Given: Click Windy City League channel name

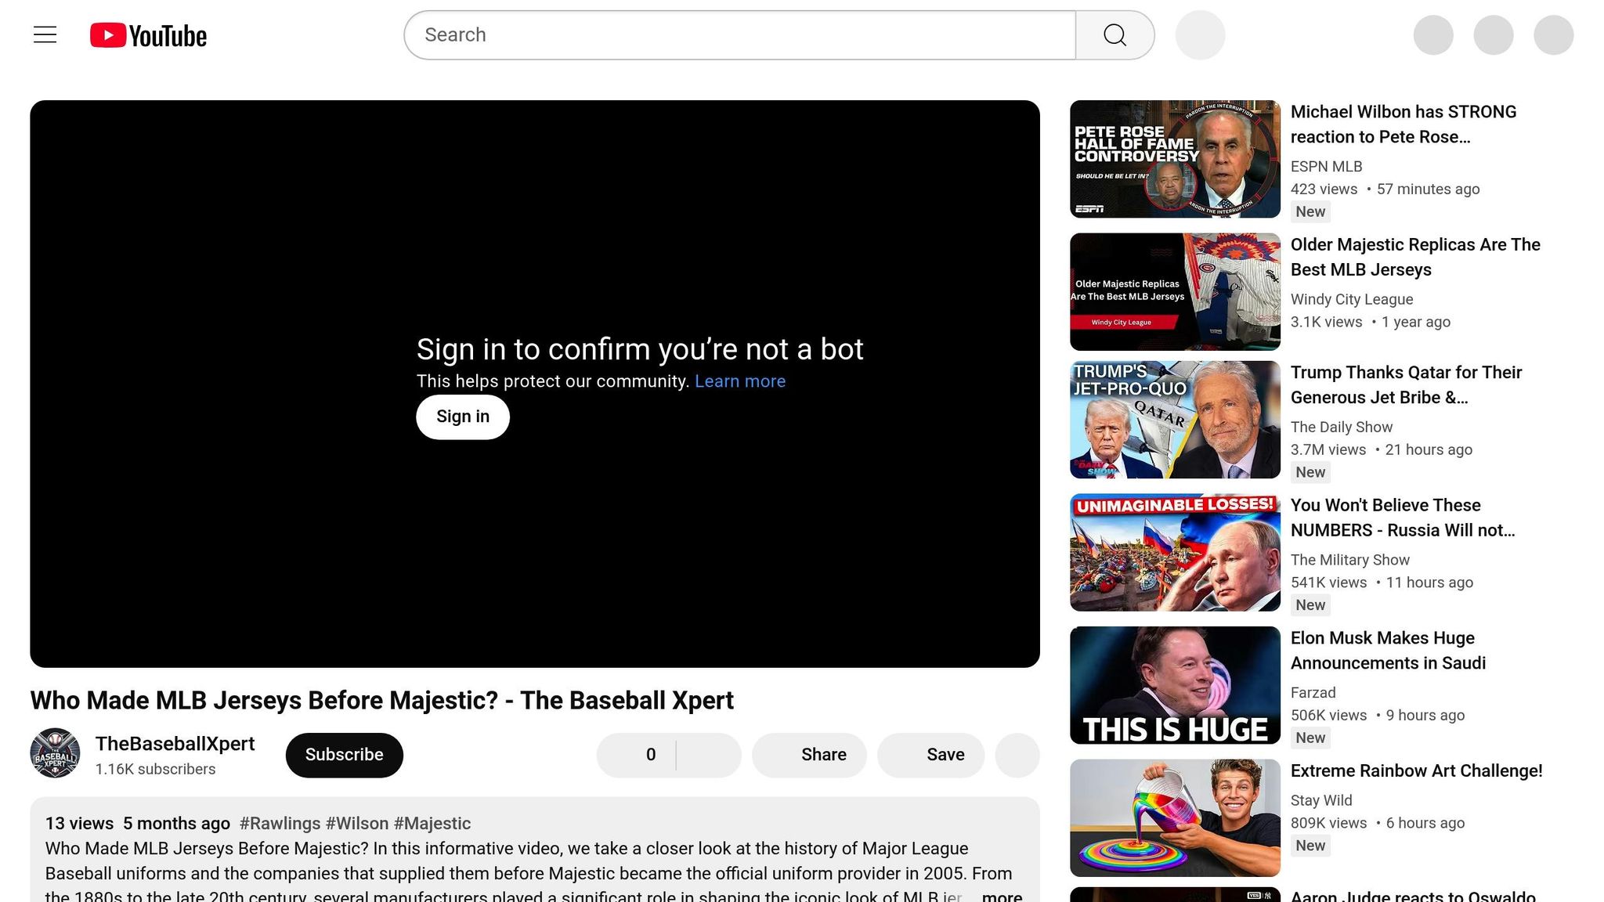Looking at the screenshot, I should [x=1351, y=299].
